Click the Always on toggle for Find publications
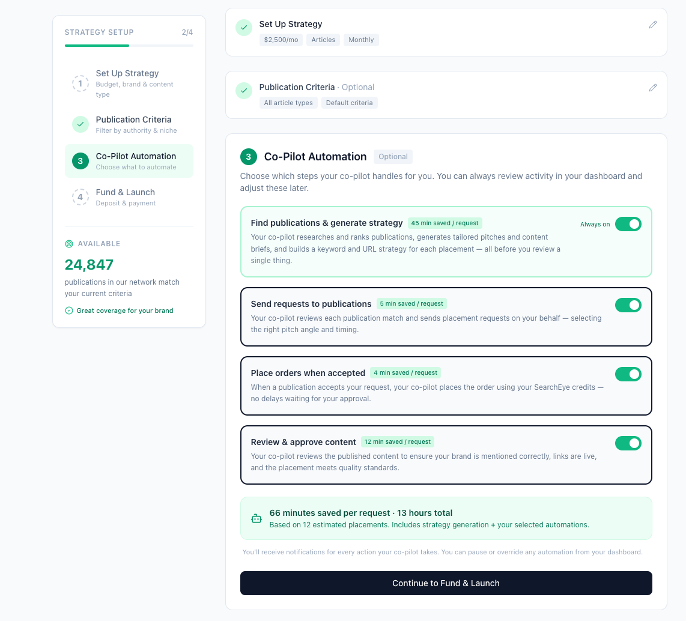The height and width of the screenshot is (621, 686). pos(628,224)
